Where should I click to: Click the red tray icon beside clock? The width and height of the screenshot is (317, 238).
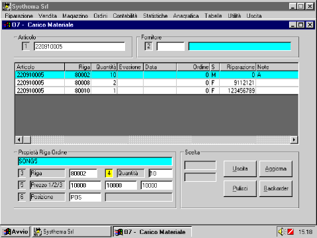coord(291,231)
